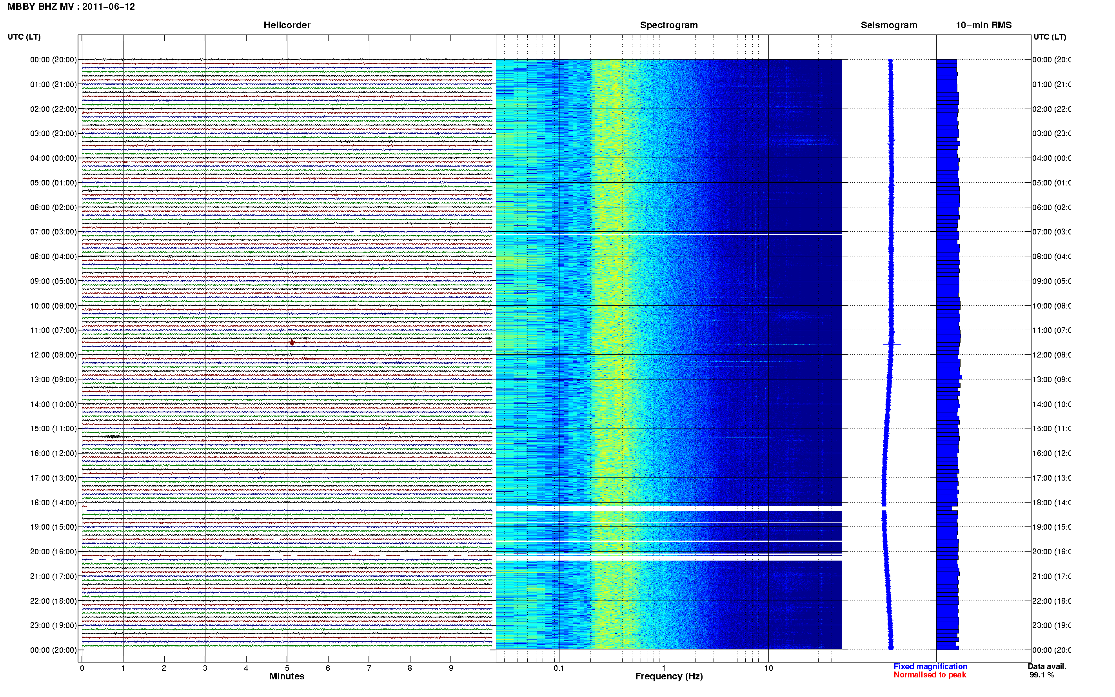Click the left time label '20:00 (16:00)'

pyautogui.click(x=53, y=552)
